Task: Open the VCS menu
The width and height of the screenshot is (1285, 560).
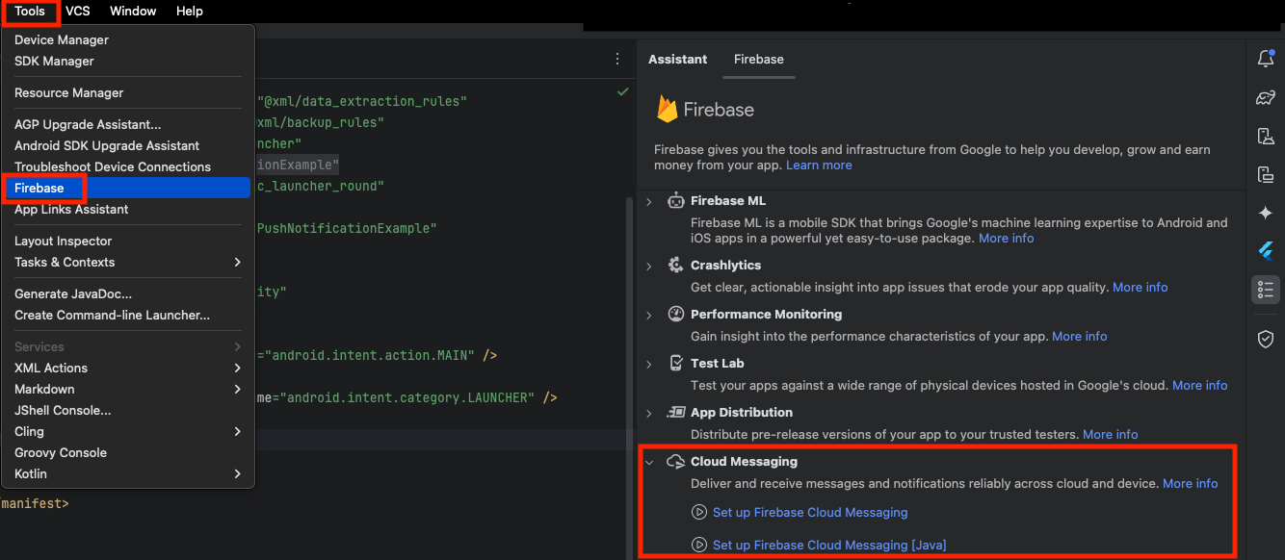Action: pos(78,12)
